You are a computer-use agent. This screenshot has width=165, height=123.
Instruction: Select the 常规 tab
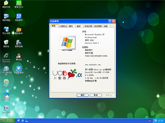coord(54,26)
